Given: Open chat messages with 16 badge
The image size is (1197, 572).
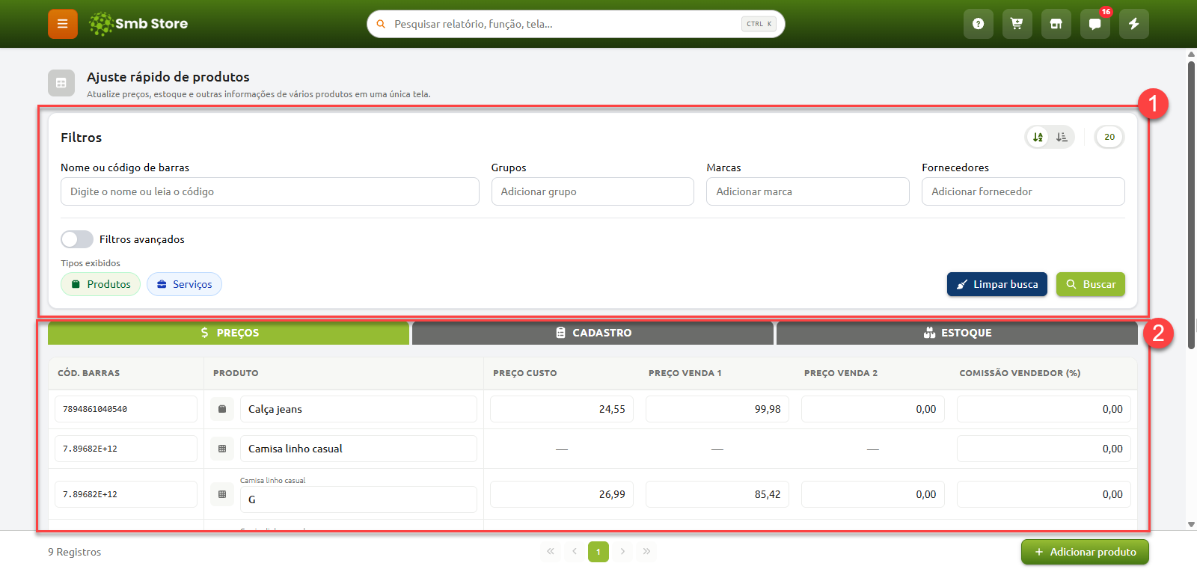Looking at the screenshot, I should click(x=1095, y=24).
